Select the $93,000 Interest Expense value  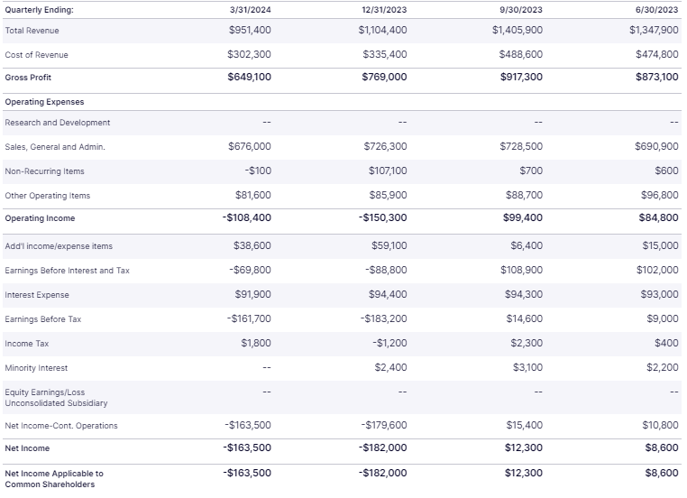tap(660, 295)
